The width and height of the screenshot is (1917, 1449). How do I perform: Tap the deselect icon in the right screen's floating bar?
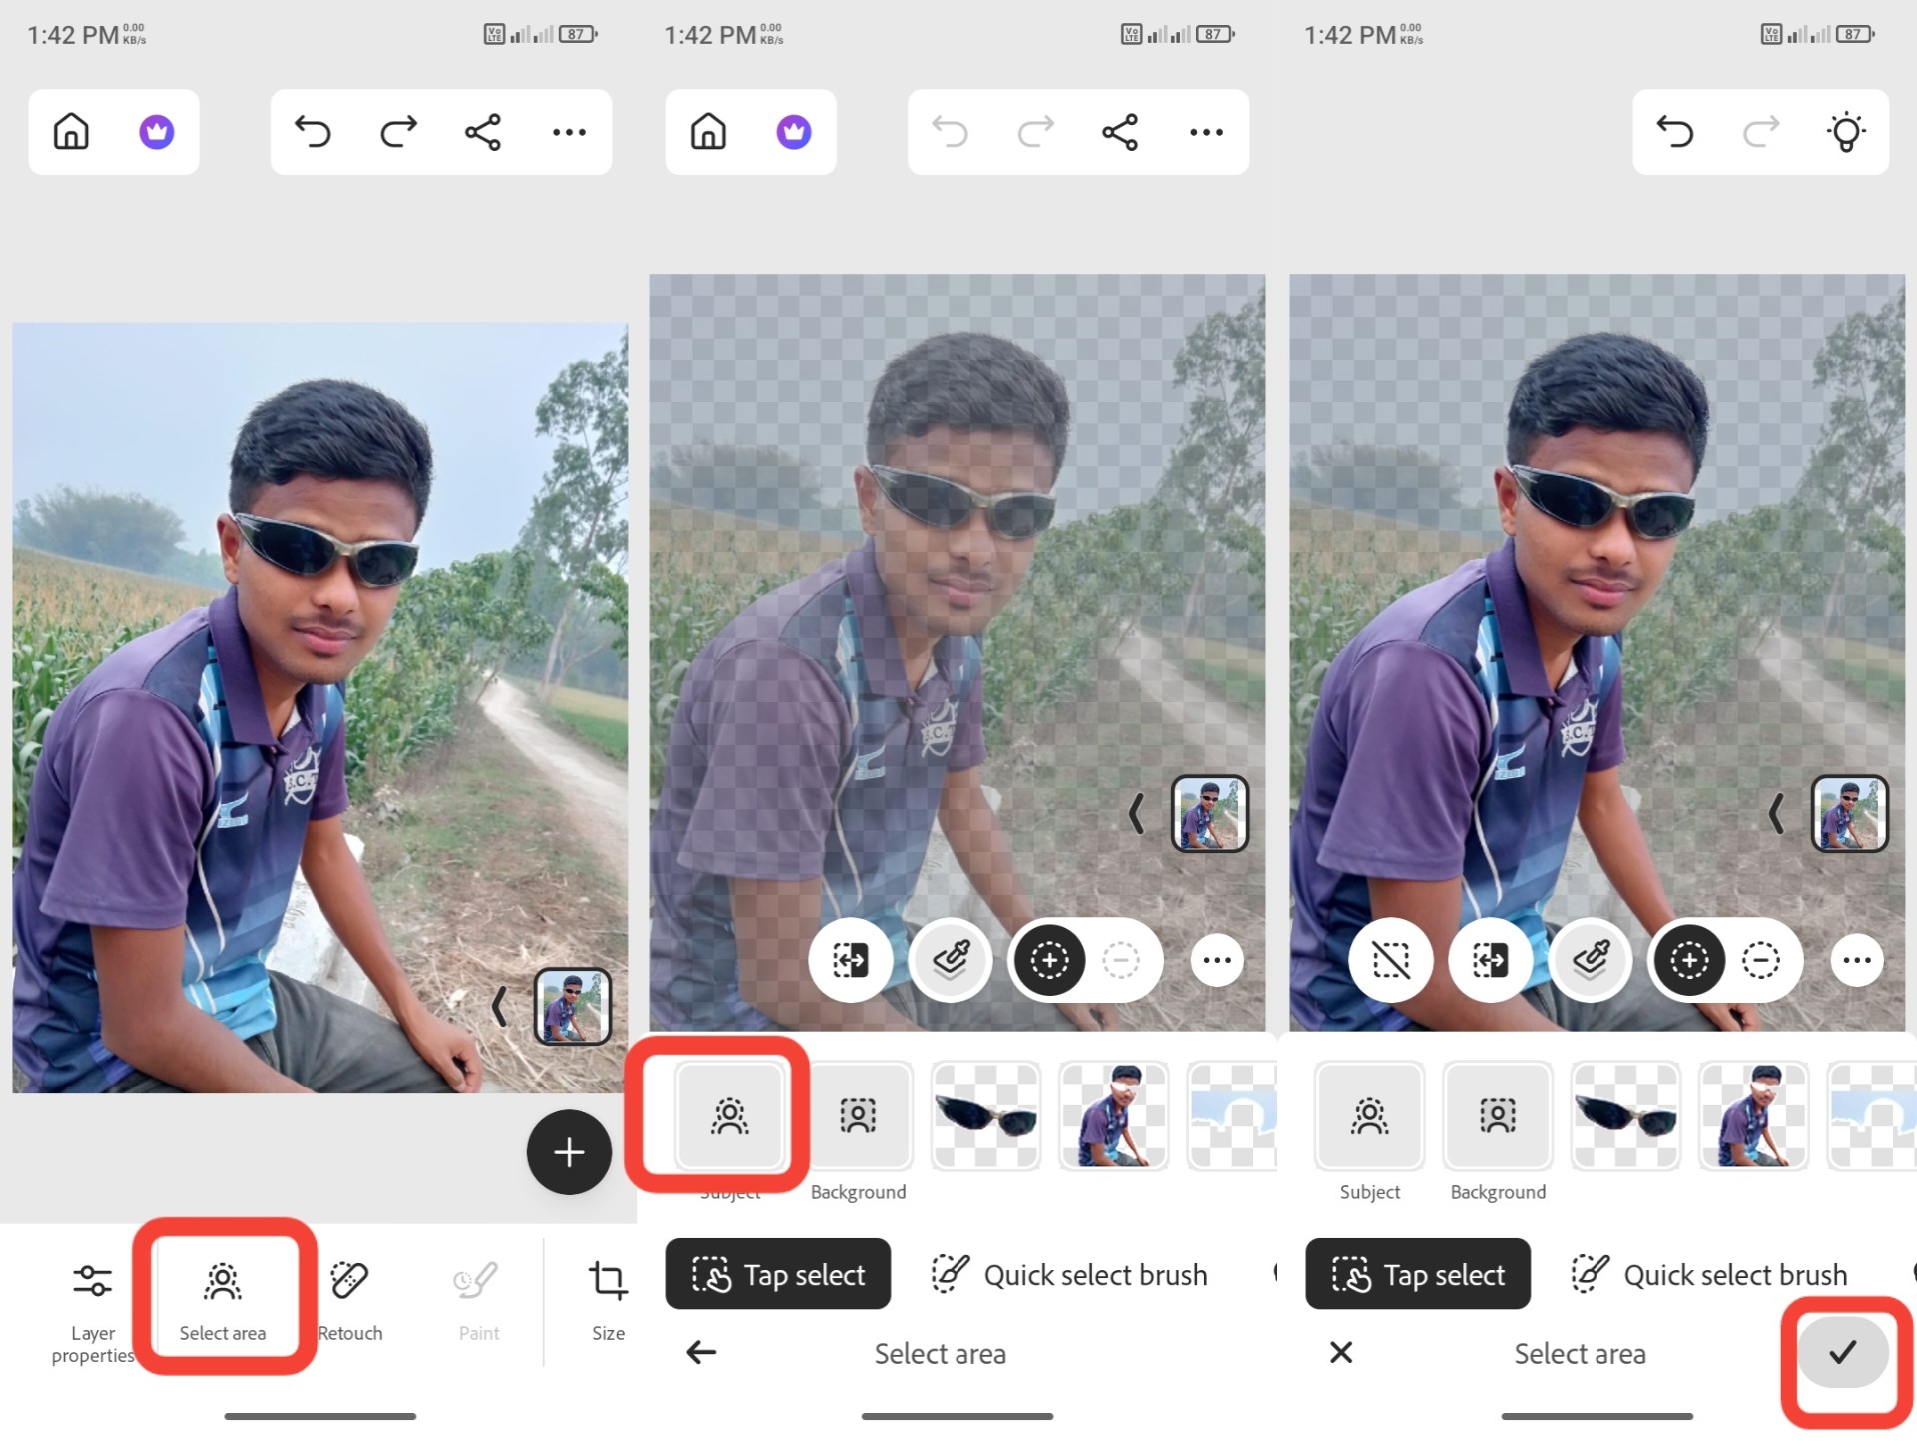(1390, 961)
